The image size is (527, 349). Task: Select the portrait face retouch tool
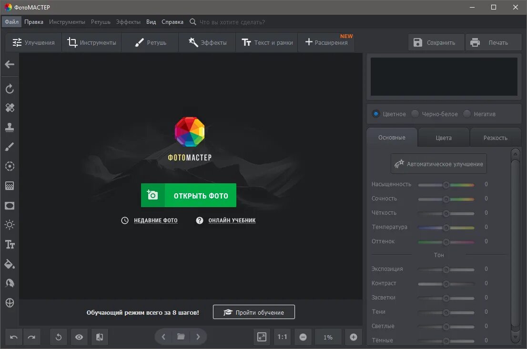click(10, 283)
